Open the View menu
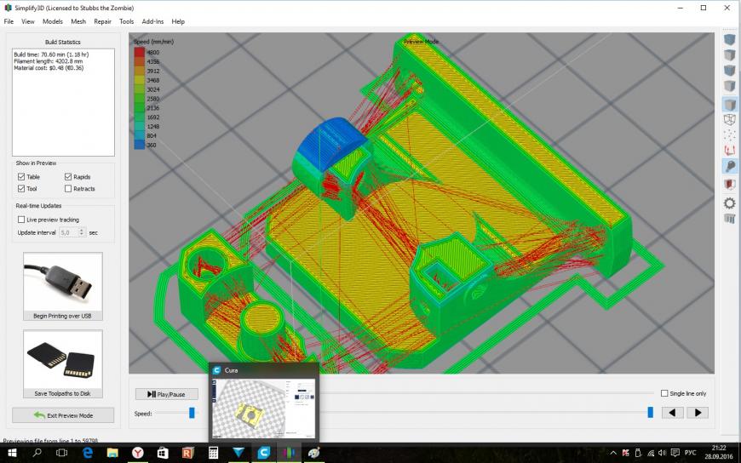The image size is (741, 463). click(x=28, y=21)
